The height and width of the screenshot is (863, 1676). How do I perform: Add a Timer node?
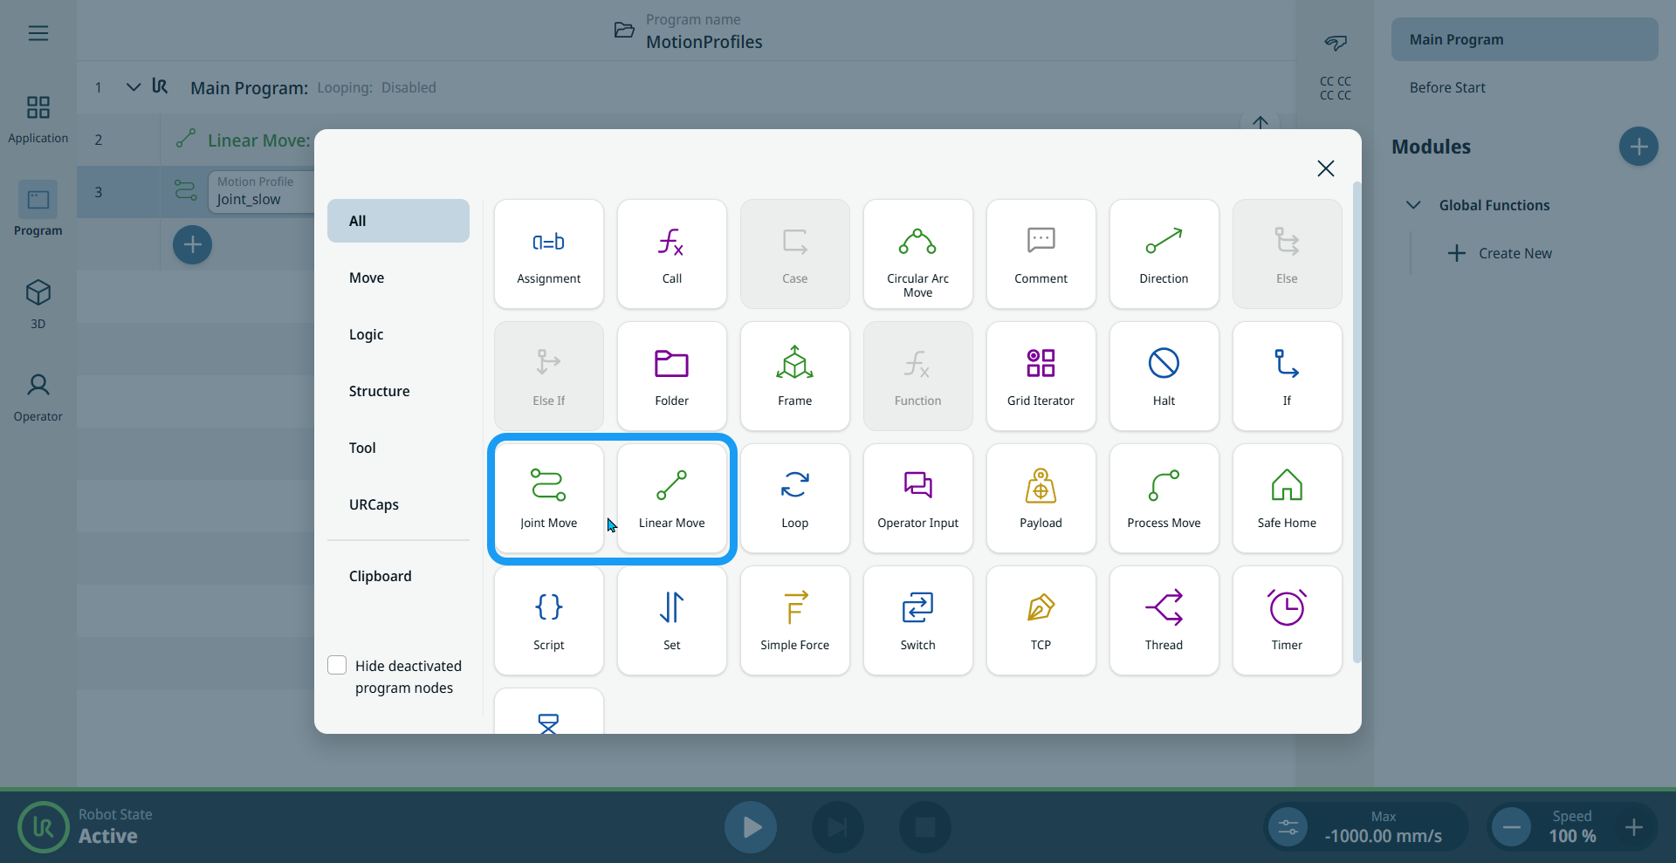pos(1287,620)
